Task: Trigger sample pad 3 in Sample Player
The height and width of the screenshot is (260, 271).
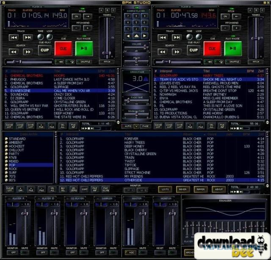Action: (x=144, y=29)
